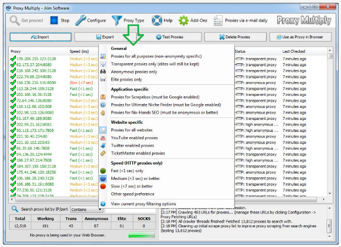
Task: Choose Proxies for all websites
Action: pos(131,130)
